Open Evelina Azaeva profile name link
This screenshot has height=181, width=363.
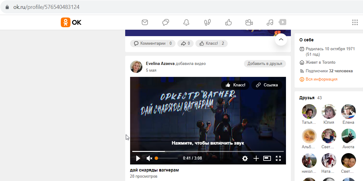(160, 64)
